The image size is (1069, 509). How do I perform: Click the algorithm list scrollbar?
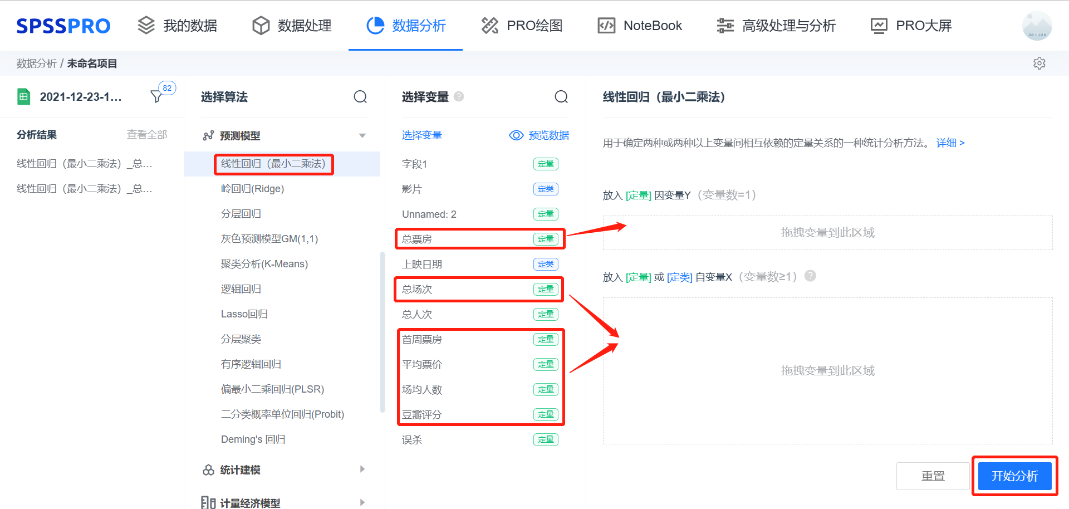383,332
